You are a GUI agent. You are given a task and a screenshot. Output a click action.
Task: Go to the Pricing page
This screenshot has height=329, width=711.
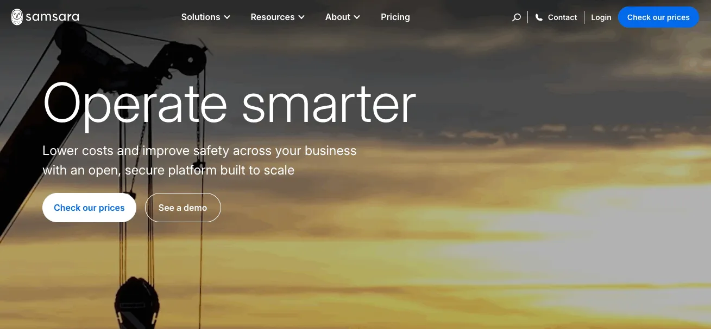coord(395,17)
